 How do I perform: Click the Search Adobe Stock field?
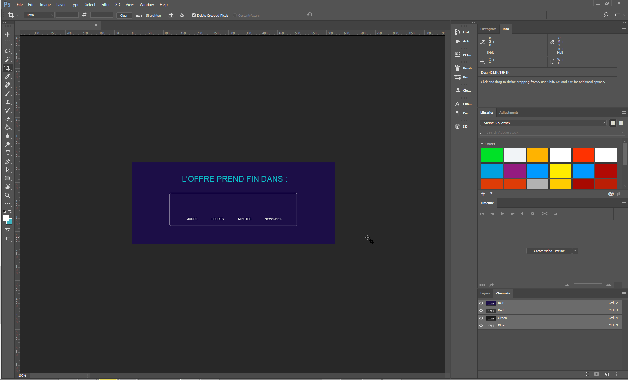(552, 132)
